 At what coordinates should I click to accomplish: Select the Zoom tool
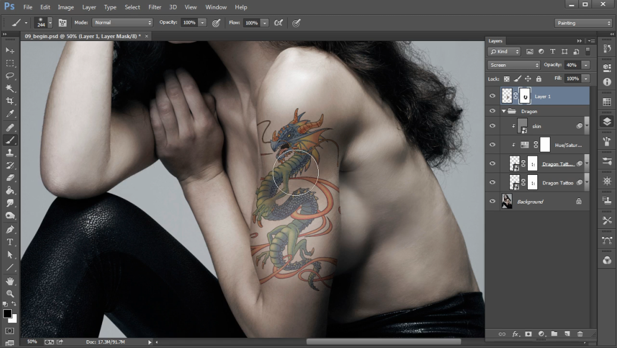(x=10, y=294)
